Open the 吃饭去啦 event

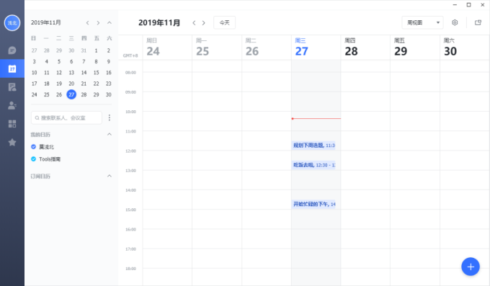click(x=313, y=165)
